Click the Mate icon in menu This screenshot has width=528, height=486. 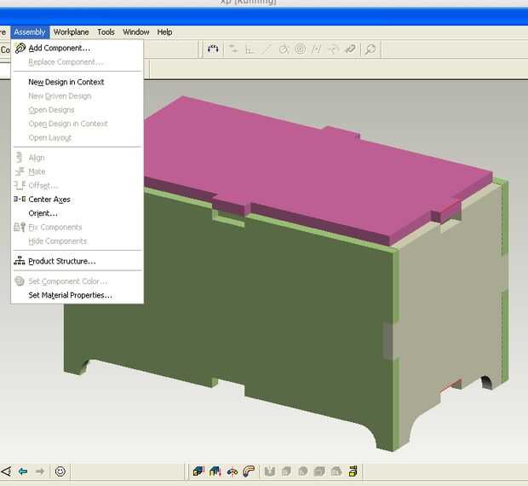[x=20, y=171]
